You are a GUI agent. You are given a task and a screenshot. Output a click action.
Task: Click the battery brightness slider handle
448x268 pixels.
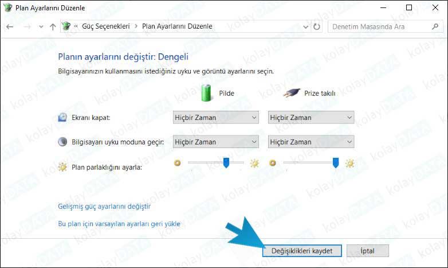(x=226, y=164)
